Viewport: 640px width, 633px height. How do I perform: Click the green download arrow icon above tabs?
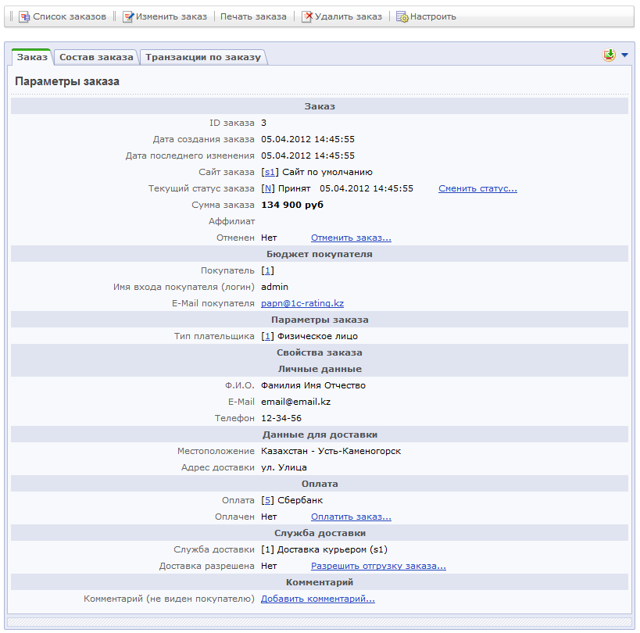(610, 55)
